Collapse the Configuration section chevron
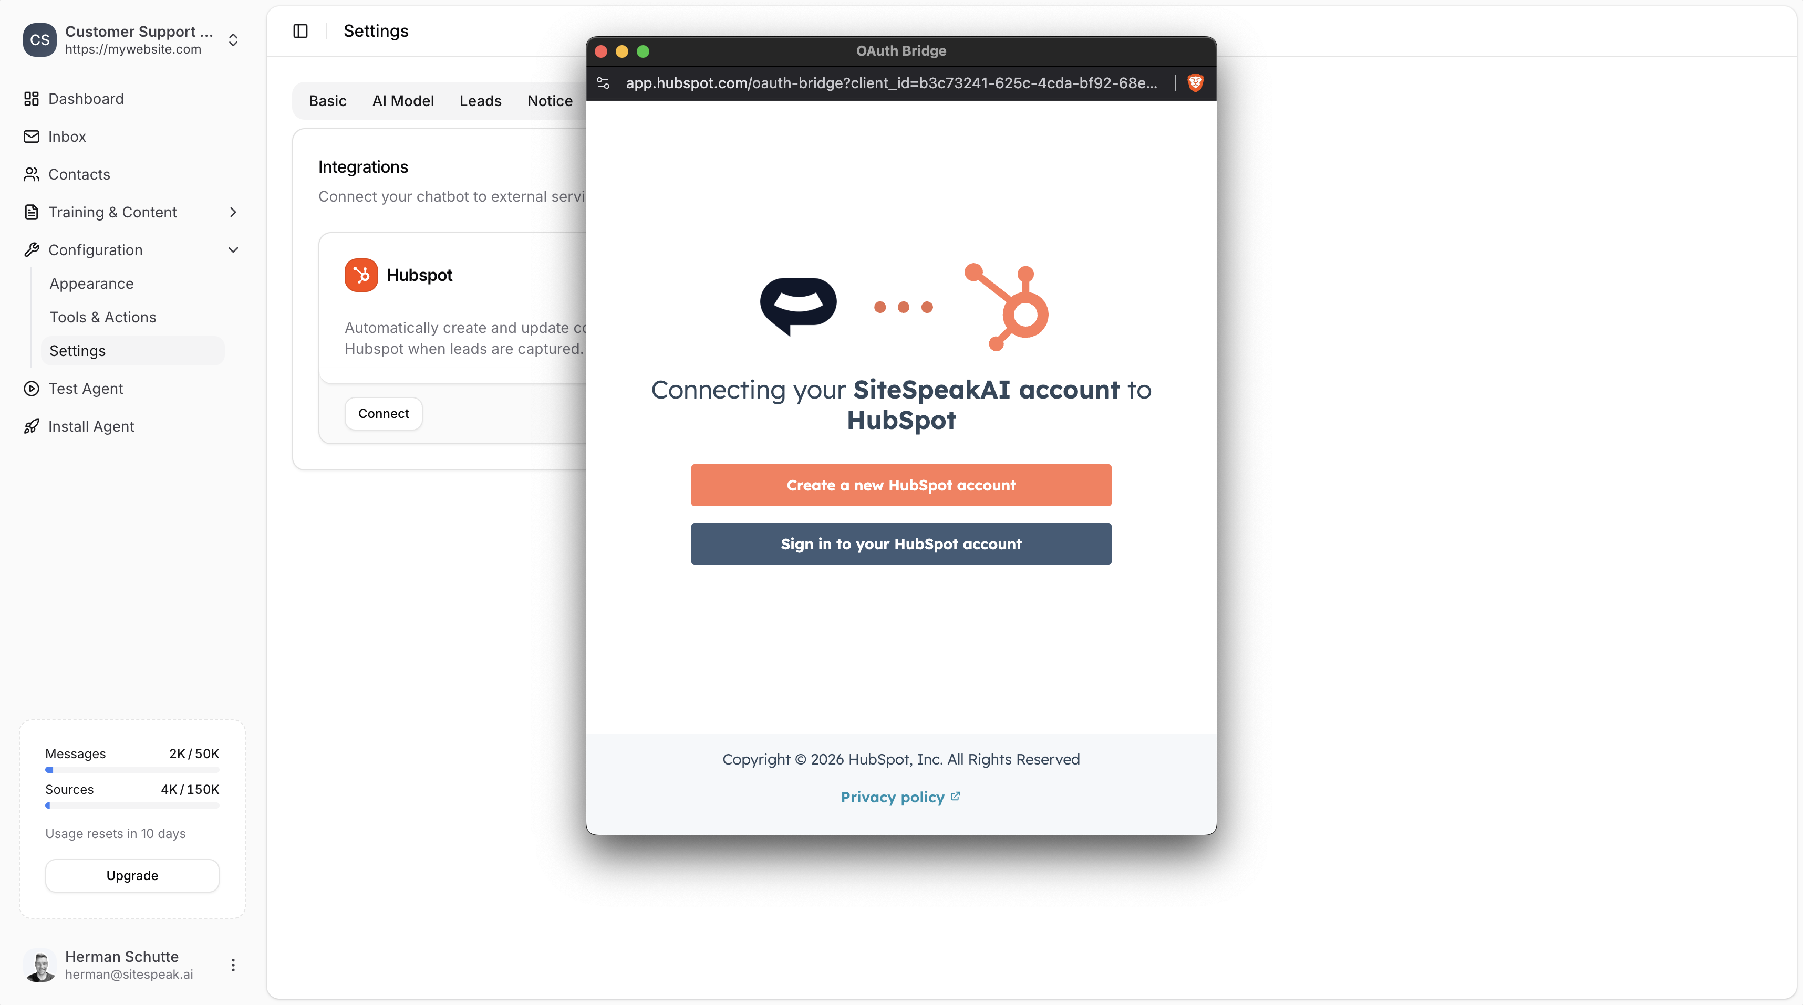Image resolution: width=1803 pixels, height=1005 pixels. tap(233, 250)
